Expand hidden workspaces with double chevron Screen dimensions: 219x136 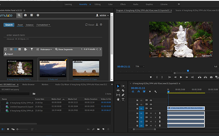(x=179, y=4)
